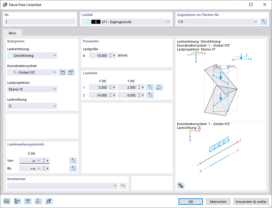This screenshot has height=208, width=272.
Task: Click the Lastgröße p value field
Action: [99, 56]
